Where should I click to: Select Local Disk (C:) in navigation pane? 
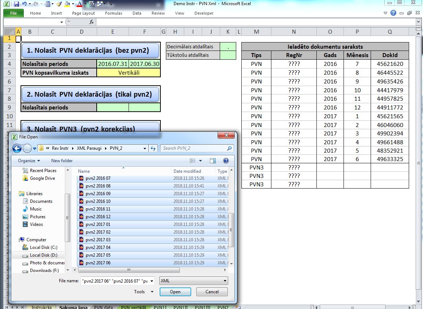[x=44, y=247]
